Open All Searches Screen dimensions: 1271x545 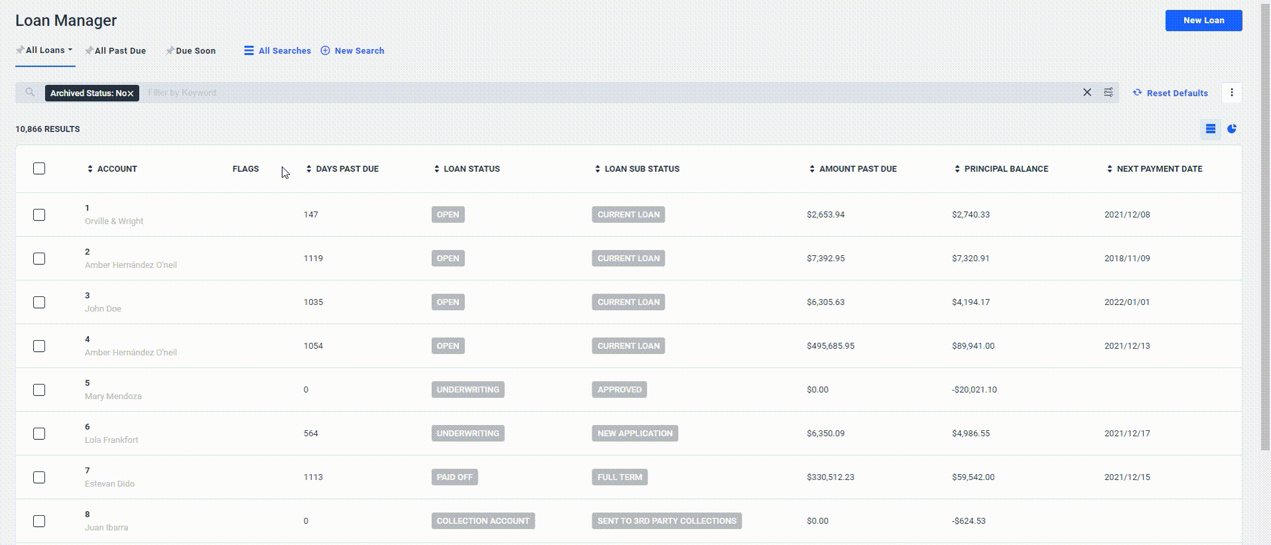285,50
